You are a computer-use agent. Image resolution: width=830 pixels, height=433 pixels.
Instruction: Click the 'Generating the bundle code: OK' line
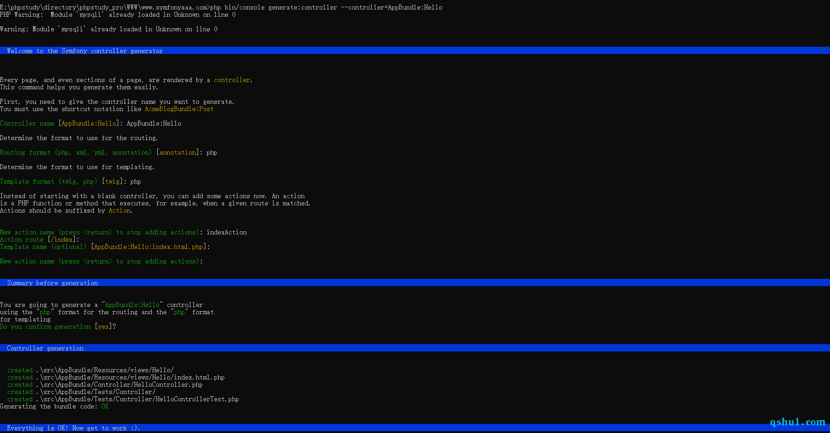pos(54,406)
